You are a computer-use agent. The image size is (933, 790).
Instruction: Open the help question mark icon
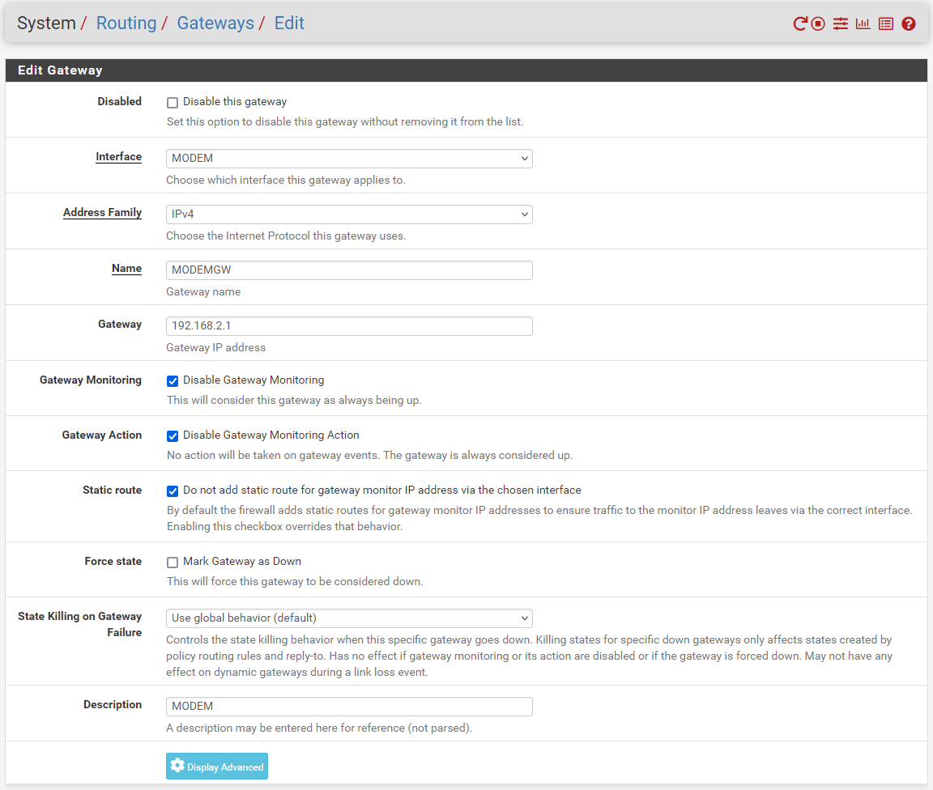909,23
